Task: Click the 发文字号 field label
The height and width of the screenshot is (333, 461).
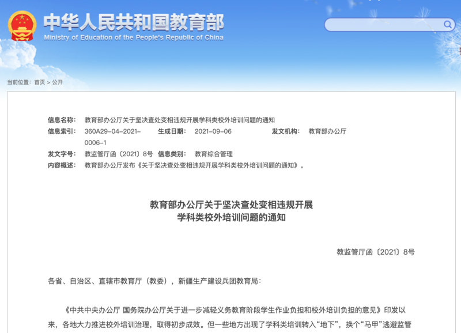Action: pos(61,154)
